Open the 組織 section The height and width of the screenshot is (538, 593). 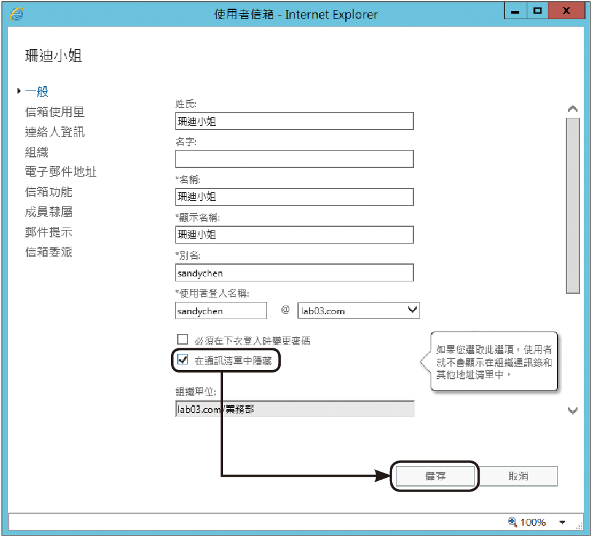37,152
